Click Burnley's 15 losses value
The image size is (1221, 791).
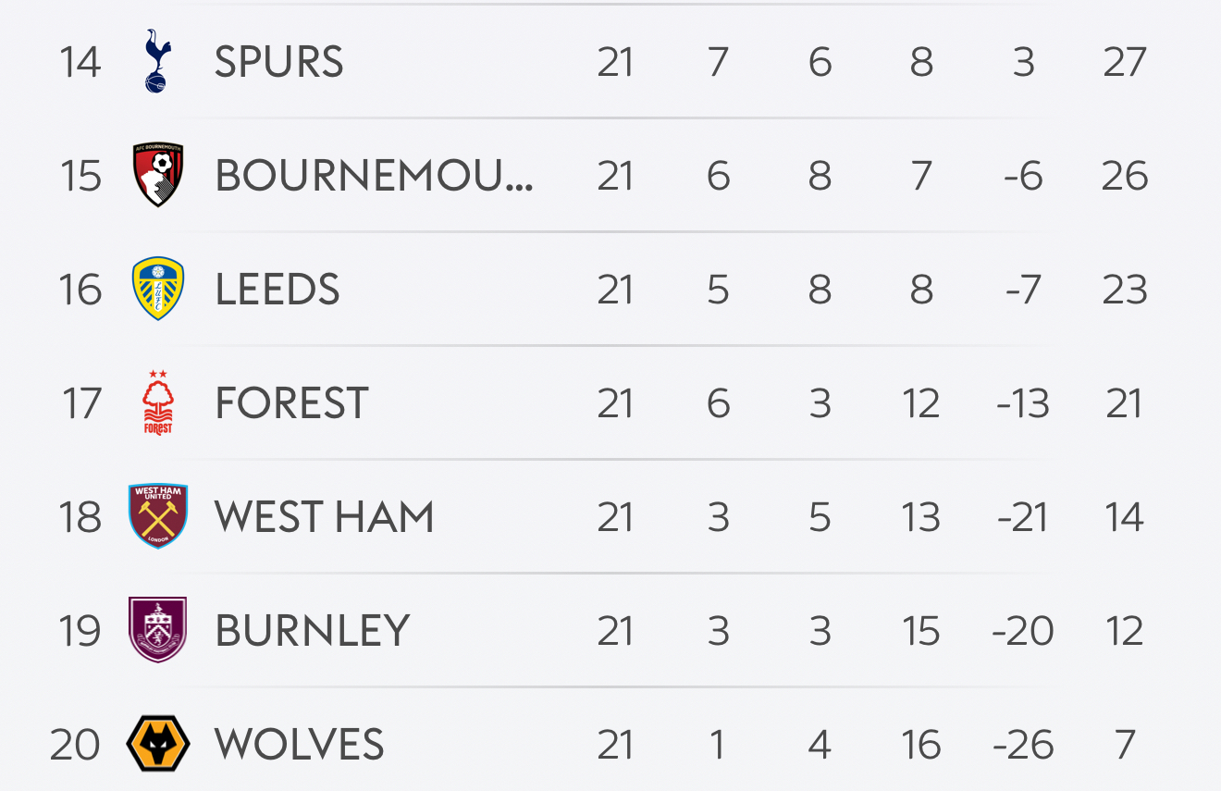click(920, 631)
